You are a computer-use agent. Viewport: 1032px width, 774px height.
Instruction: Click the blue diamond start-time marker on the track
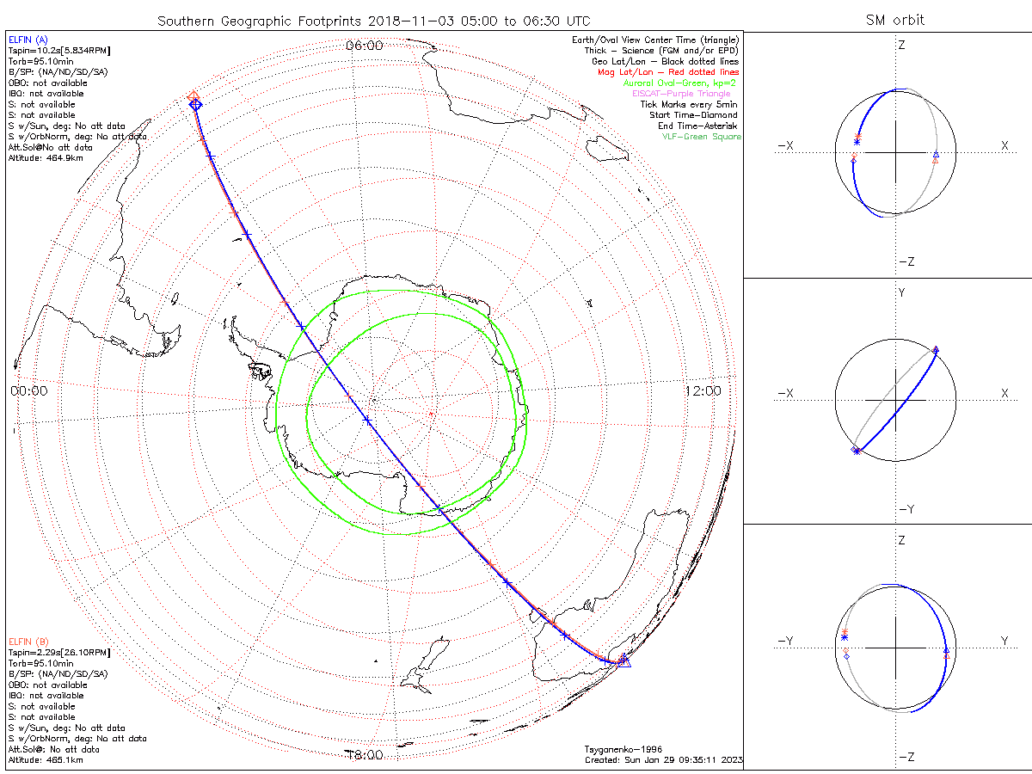pyautogui.click(x=195, y=104)
